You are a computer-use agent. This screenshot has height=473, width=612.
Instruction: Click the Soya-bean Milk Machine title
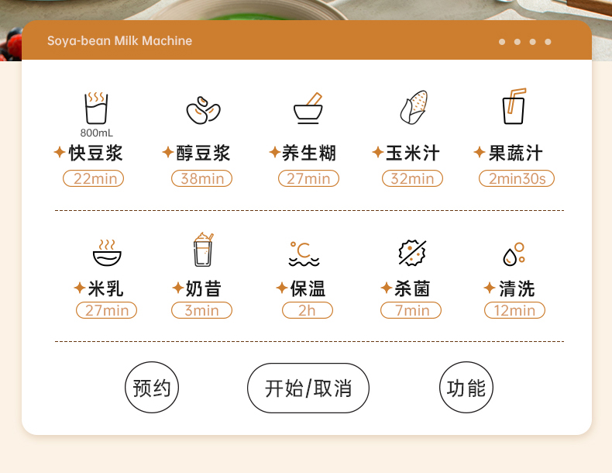[x=120, y=40]
